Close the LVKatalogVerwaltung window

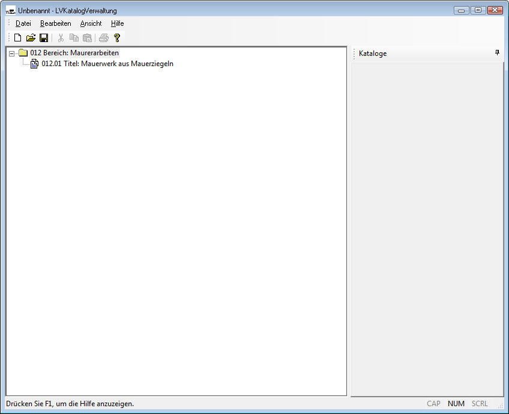(495, 10)
